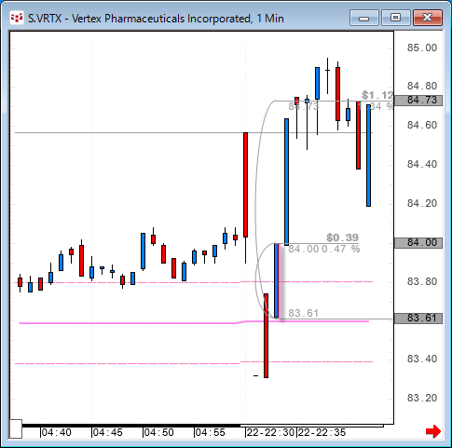Click the chart window icon in title bar
This screenshot has width=452, height=448.
pyautogui.click(x=17, y=18)
